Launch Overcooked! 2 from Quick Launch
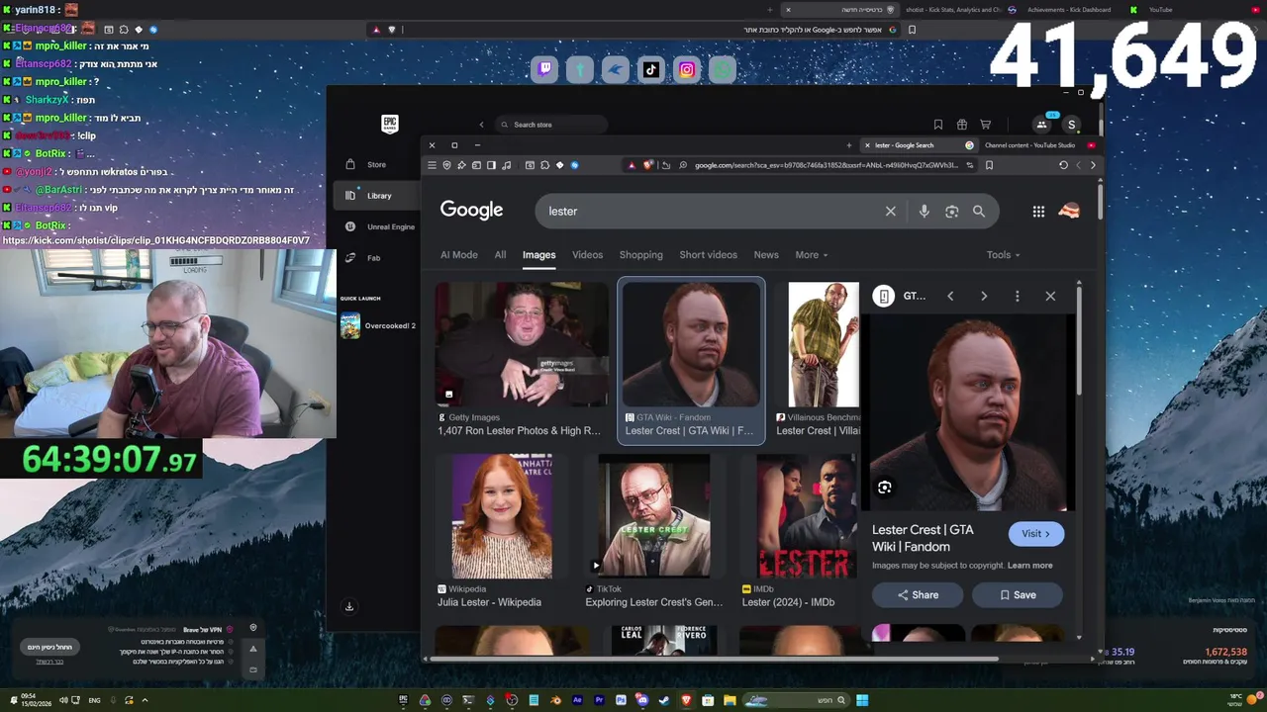Screen dimensions: 1267x712 [378, 325]
